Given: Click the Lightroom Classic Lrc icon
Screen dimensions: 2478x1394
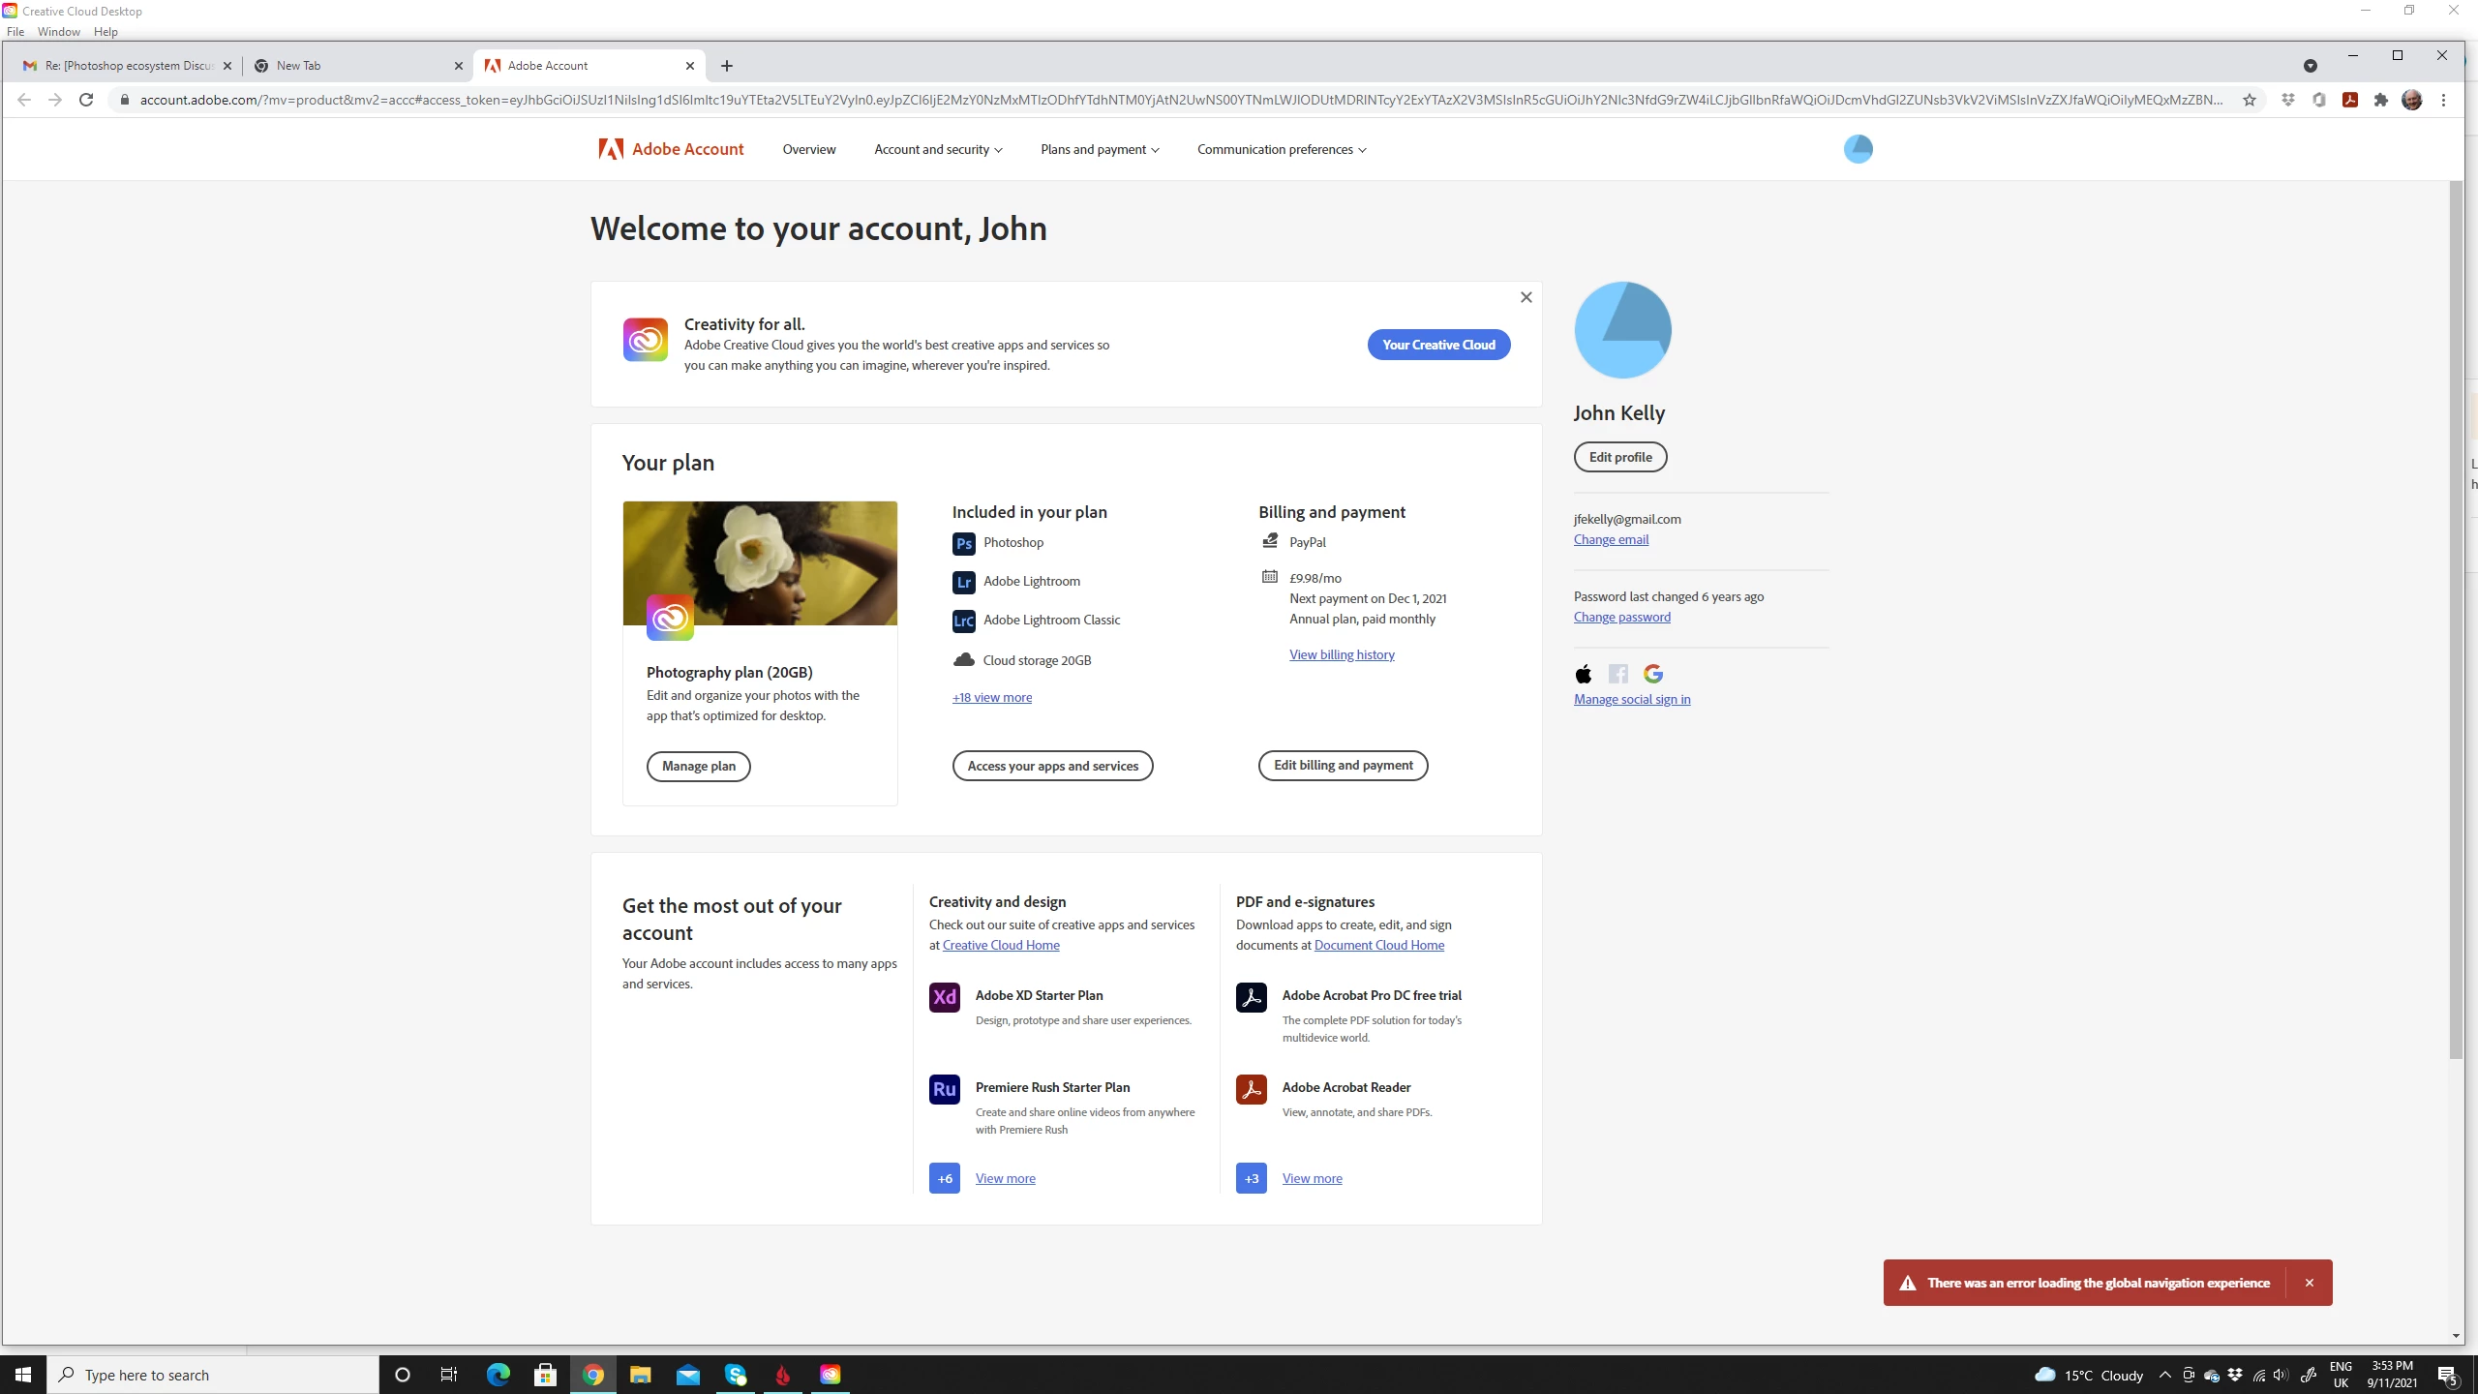Looking at the screenshot, I should (963, 621).
